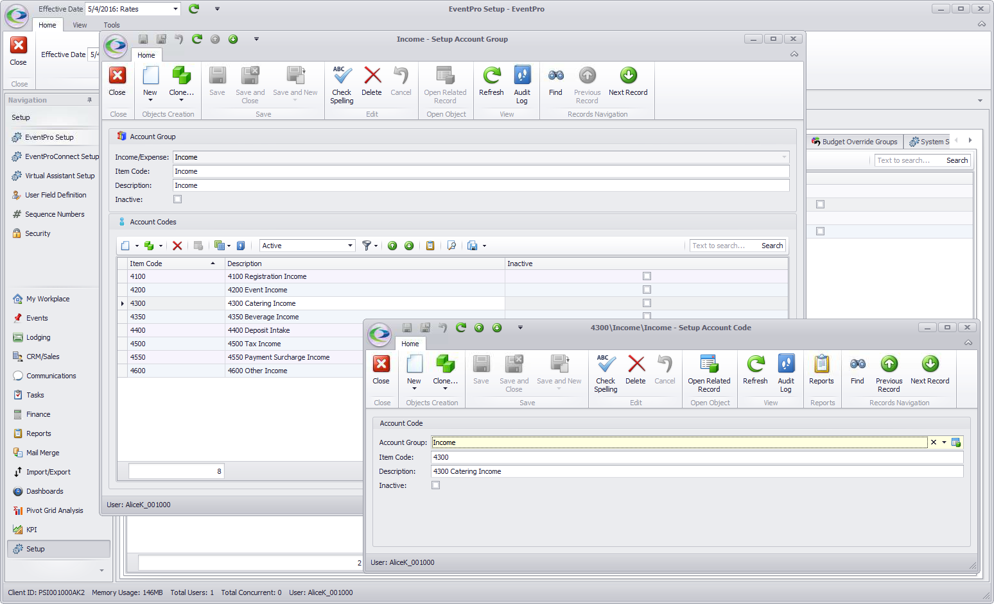Toggle Inactive checkbox in Account Code form
This screenshot has width=994, height=604.
[436, 485]
